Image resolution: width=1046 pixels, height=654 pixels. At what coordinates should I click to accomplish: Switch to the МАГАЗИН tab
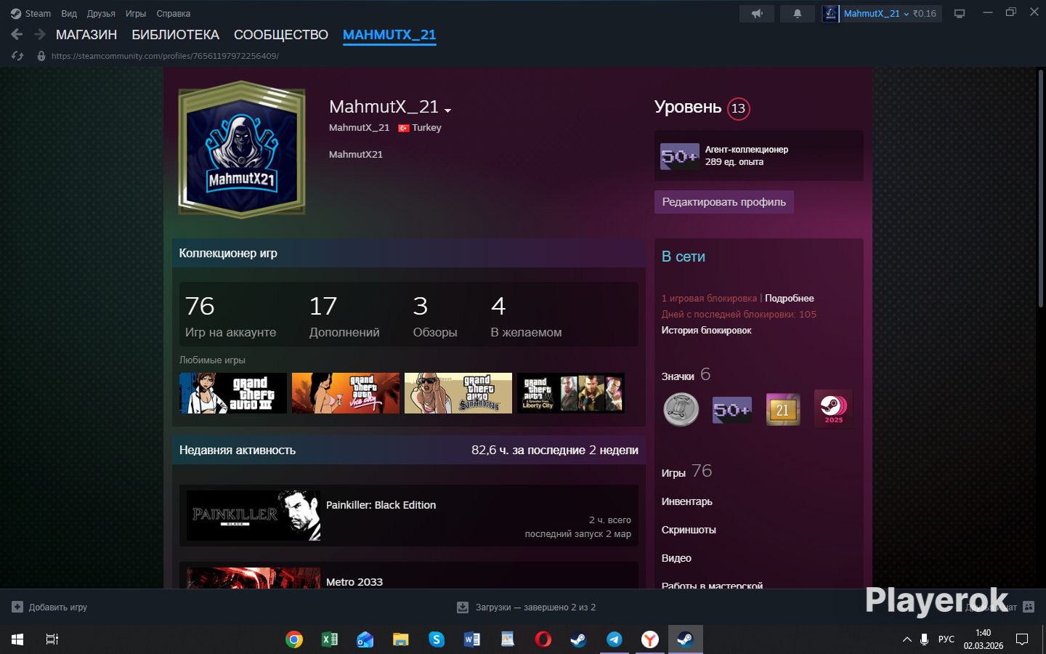coord(86,35)
